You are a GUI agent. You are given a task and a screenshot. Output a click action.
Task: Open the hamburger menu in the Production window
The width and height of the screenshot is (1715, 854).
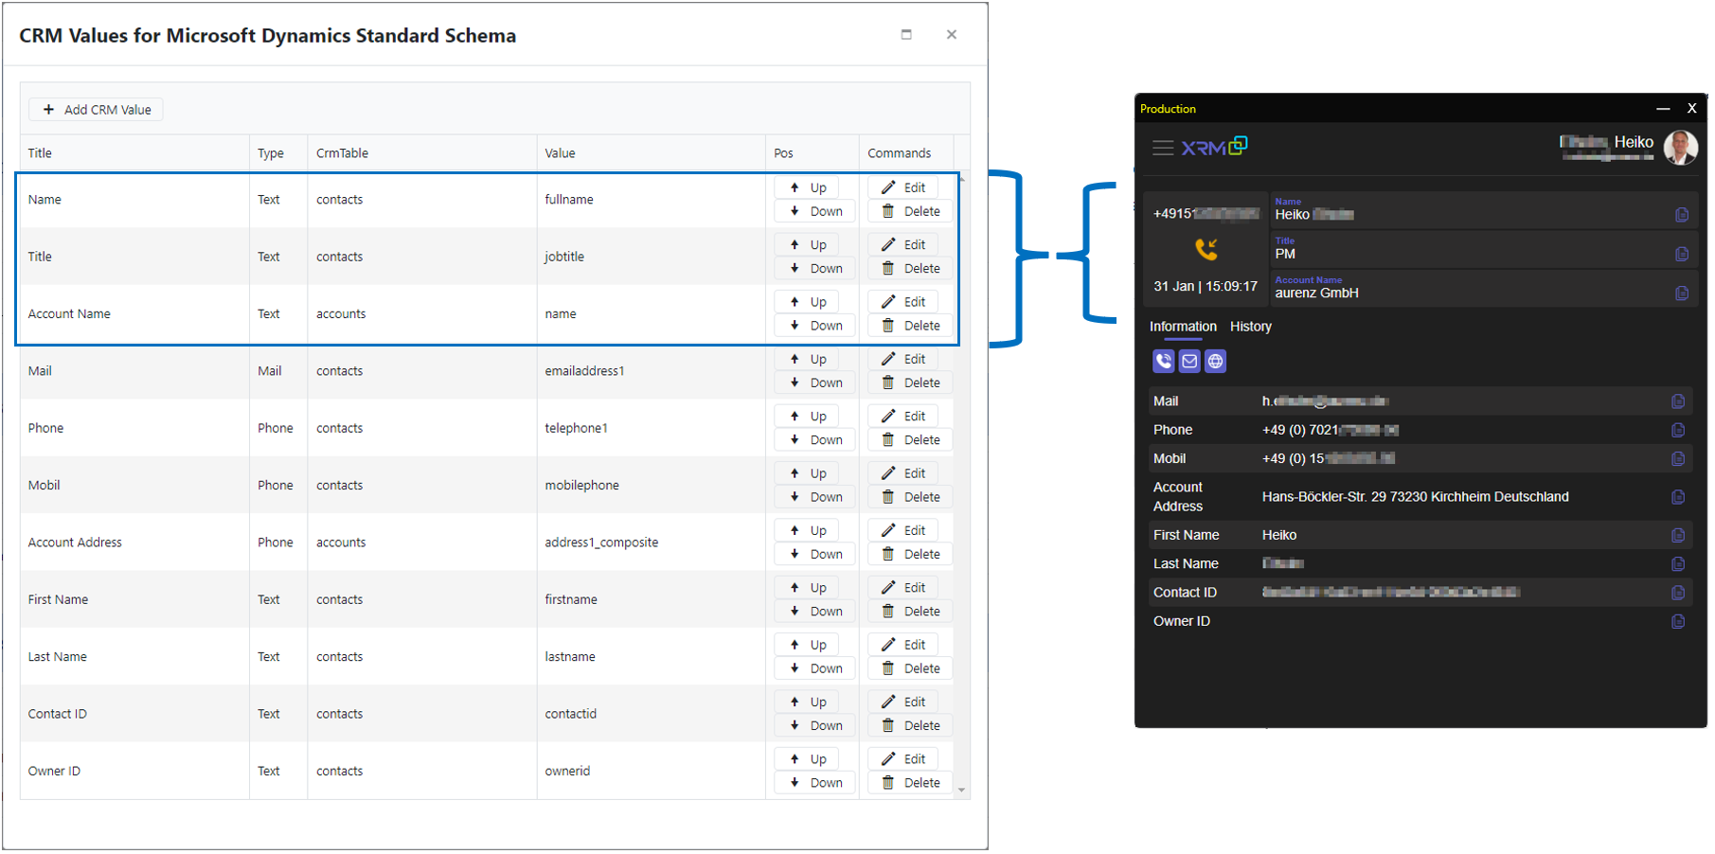click(x=1163, y=148)
